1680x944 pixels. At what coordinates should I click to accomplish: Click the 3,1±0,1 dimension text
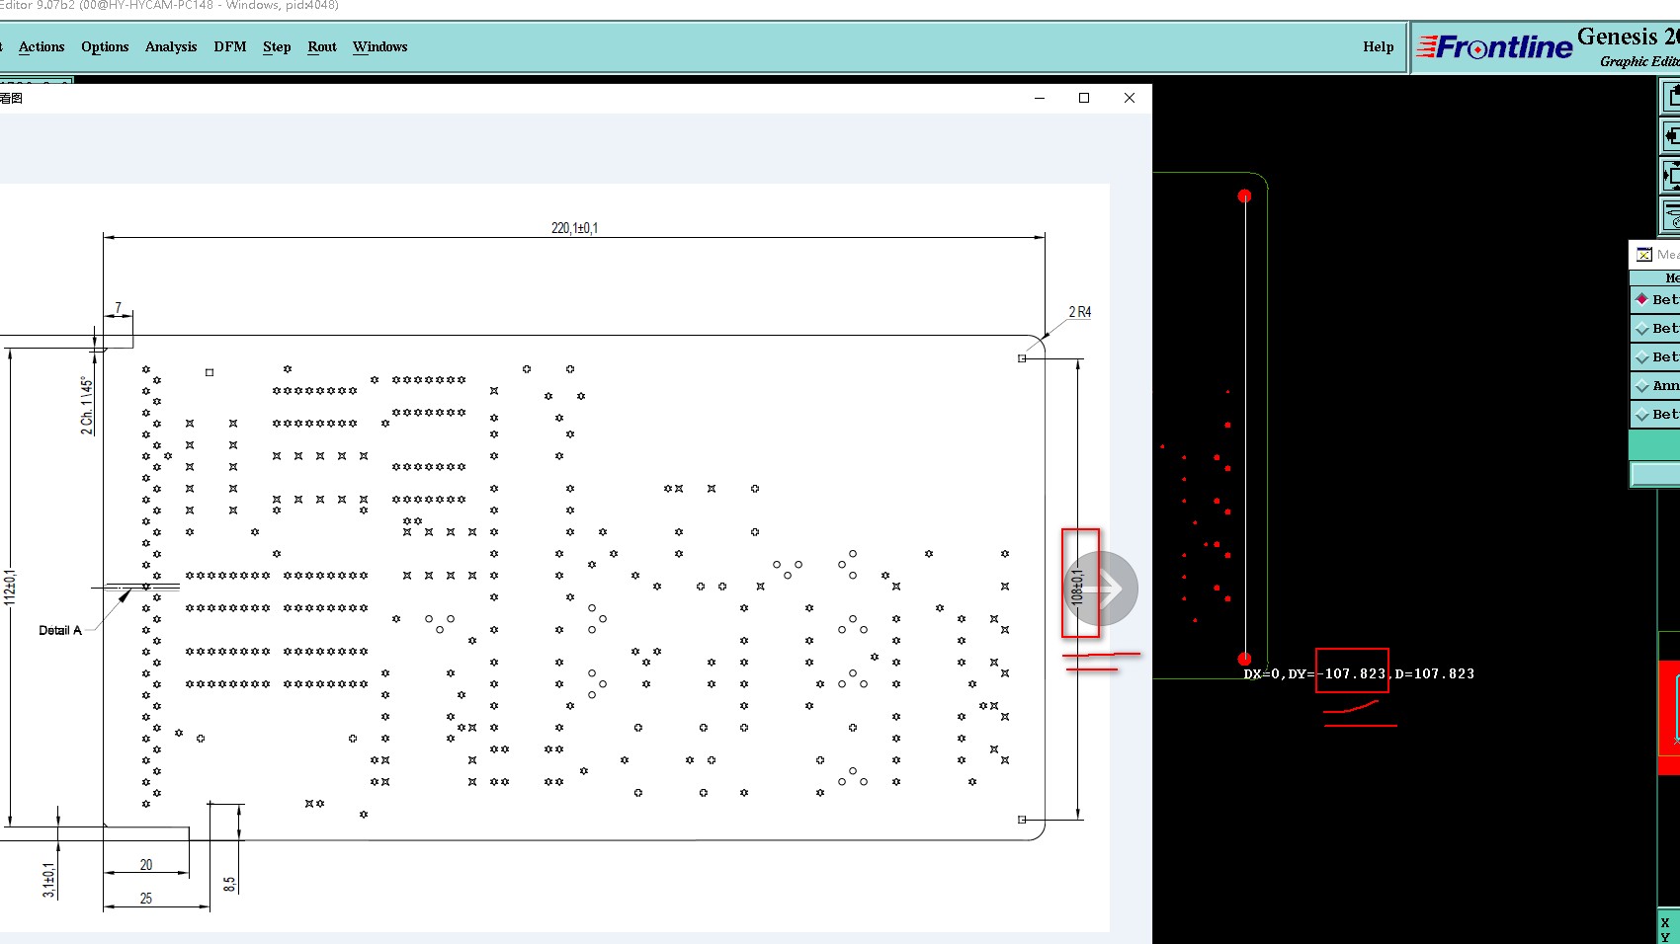(x=48, y=879)
